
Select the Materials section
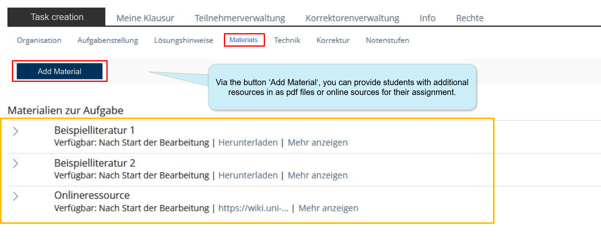(244, 40)
